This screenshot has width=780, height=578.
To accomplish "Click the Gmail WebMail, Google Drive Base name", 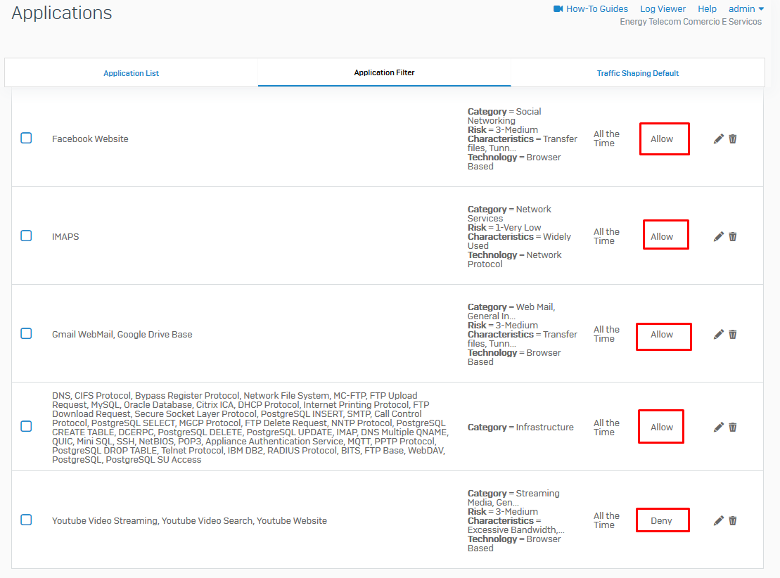I will tap(122, 334).
